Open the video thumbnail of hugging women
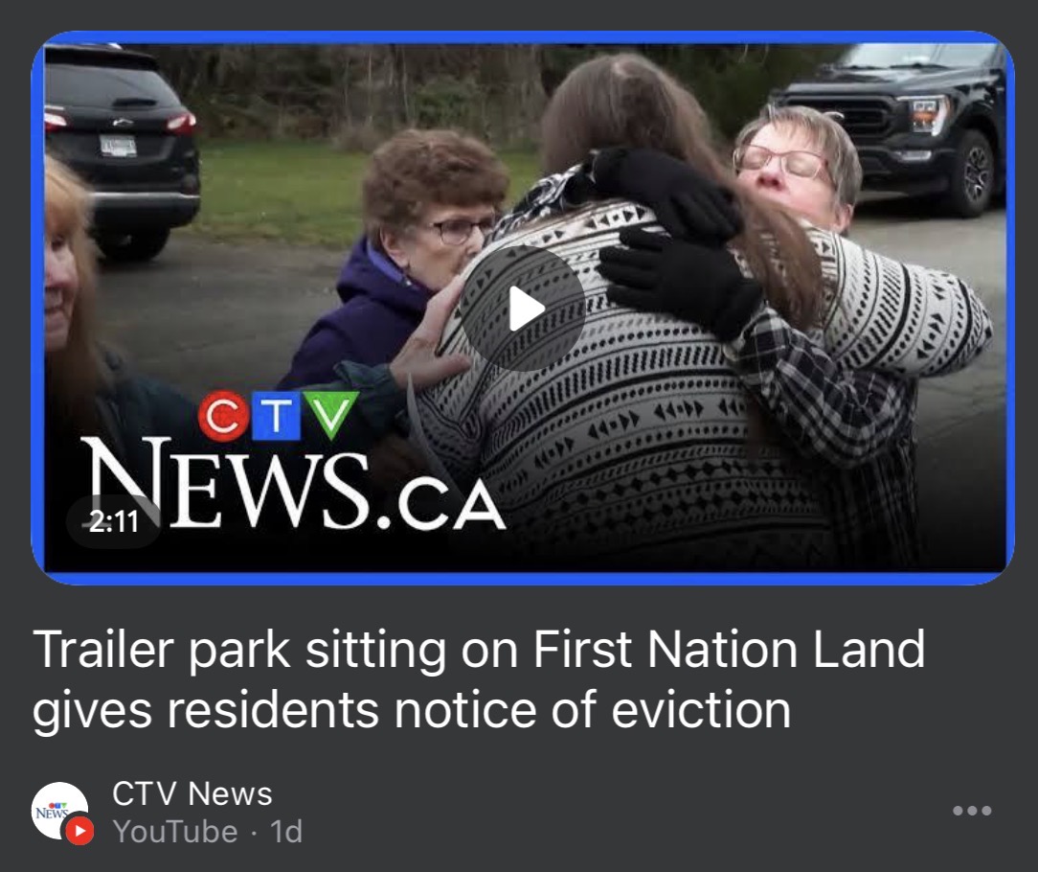This screenshot has width=1038, height=872. pyautogui.click(x=523, y=308)
